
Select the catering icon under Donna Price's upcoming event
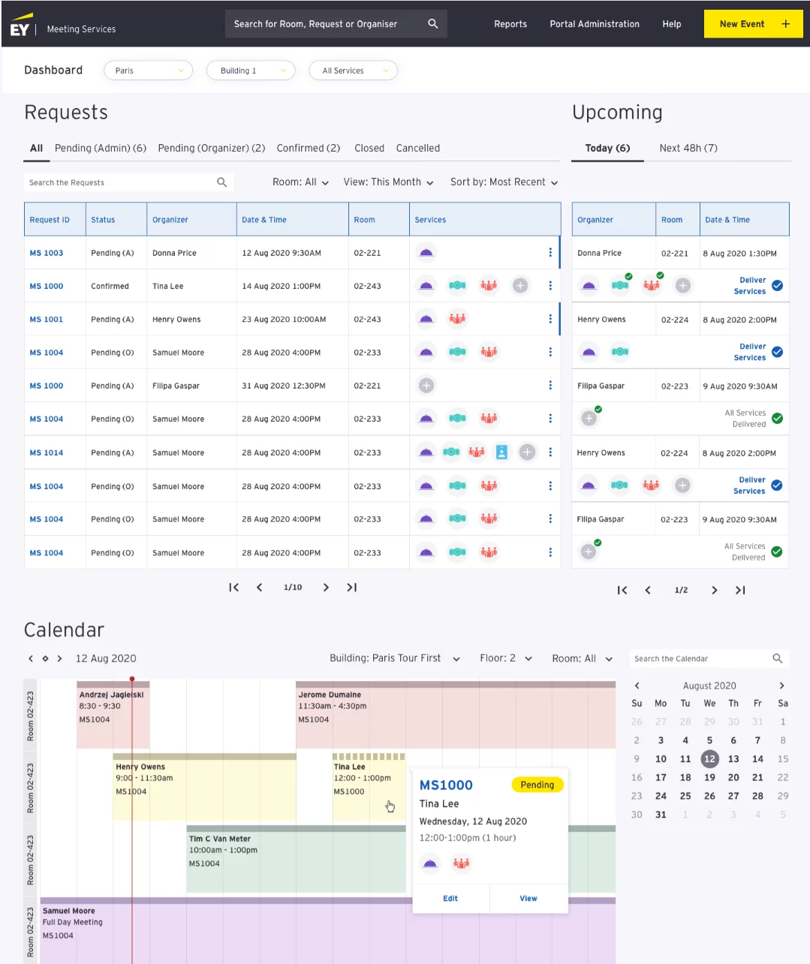point(589,285)
